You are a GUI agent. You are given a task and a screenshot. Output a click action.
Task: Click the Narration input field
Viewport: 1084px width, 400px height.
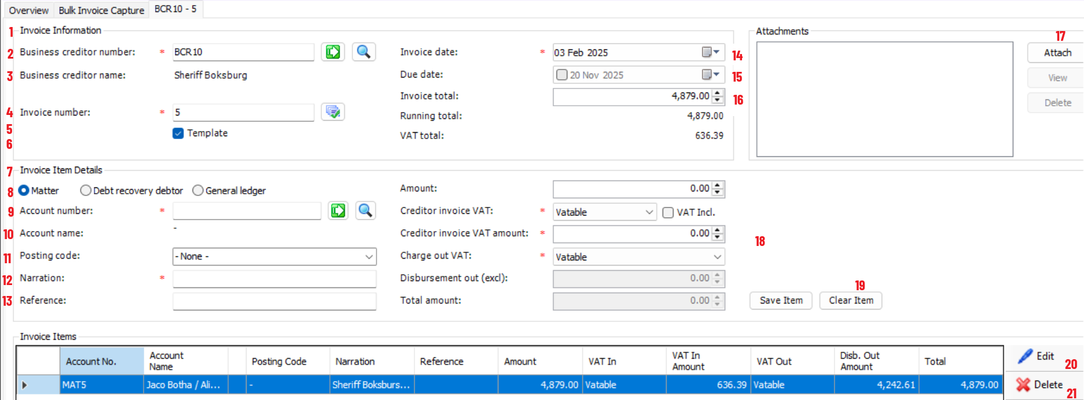(274, 279)
